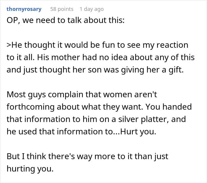Viewport: 207px width, 183px height.
Task: Click the final words 'hurting you.'
Action: tap(30, 169)
